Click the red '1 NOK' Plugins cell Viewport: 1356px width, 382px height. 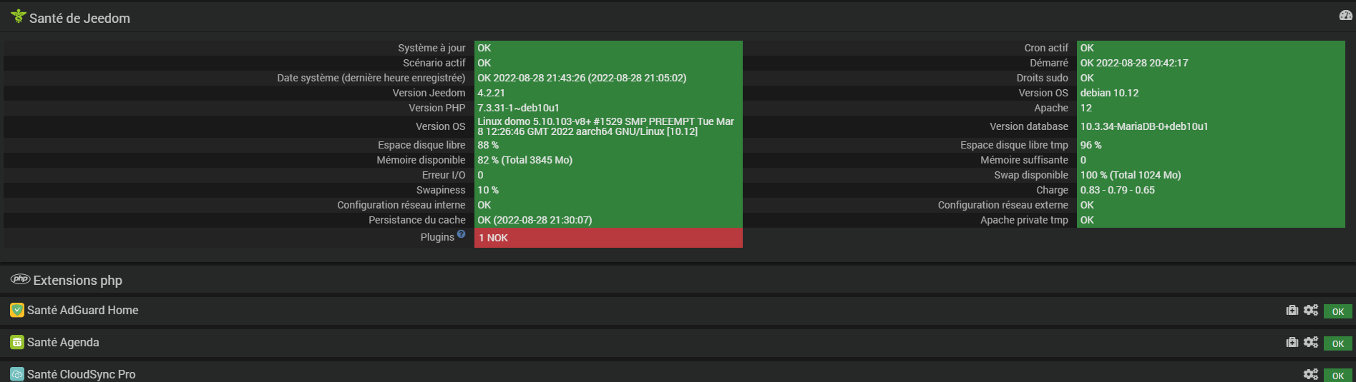(608, 238)
